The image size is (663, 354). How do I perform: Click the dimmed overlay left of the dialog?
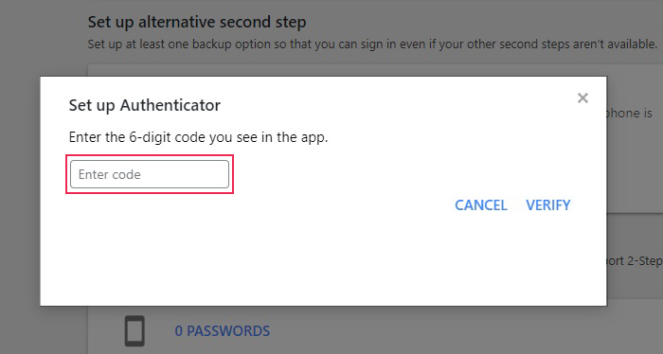(x=20, y=190)
